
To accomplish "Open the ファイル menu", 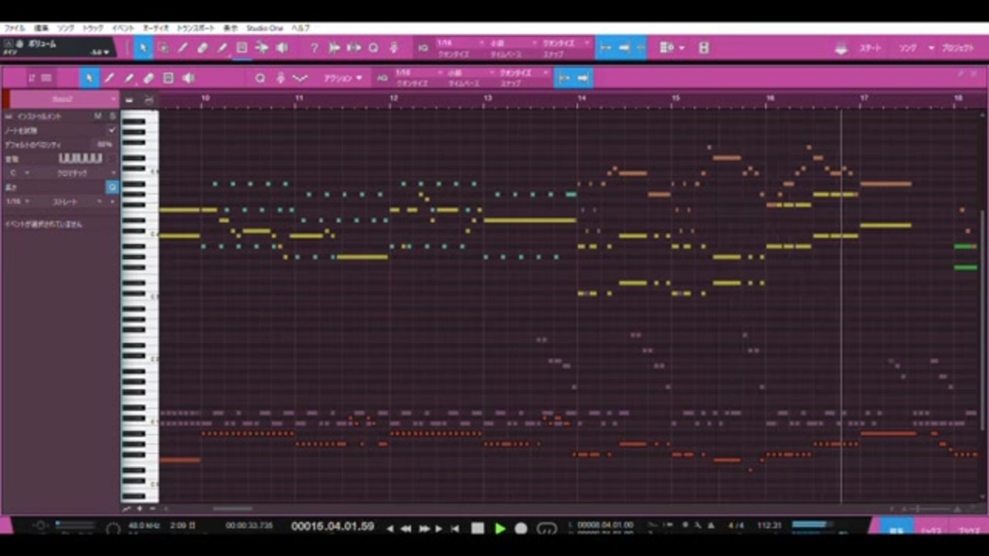I will pyautogui.click(x=14, y=28).
